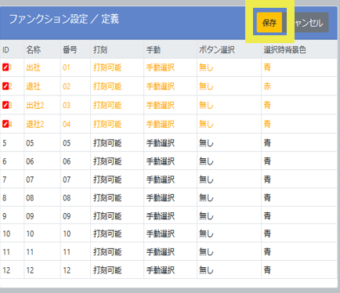The height and width of the screenshot is (293, 340).
Task: Select the name cell 出社2
Action: coord(35,105)
